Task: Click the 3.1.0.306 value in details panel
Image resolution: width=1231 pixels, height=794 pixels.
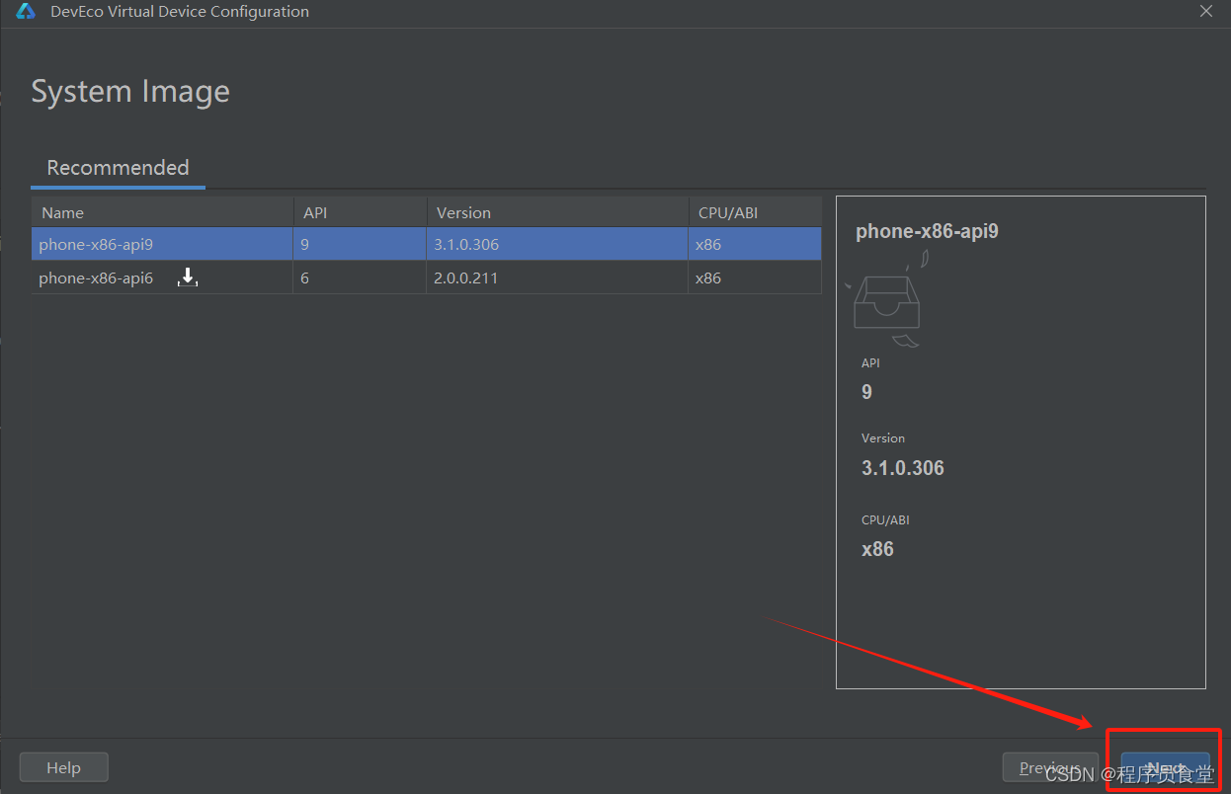Action: pos(903,468)
